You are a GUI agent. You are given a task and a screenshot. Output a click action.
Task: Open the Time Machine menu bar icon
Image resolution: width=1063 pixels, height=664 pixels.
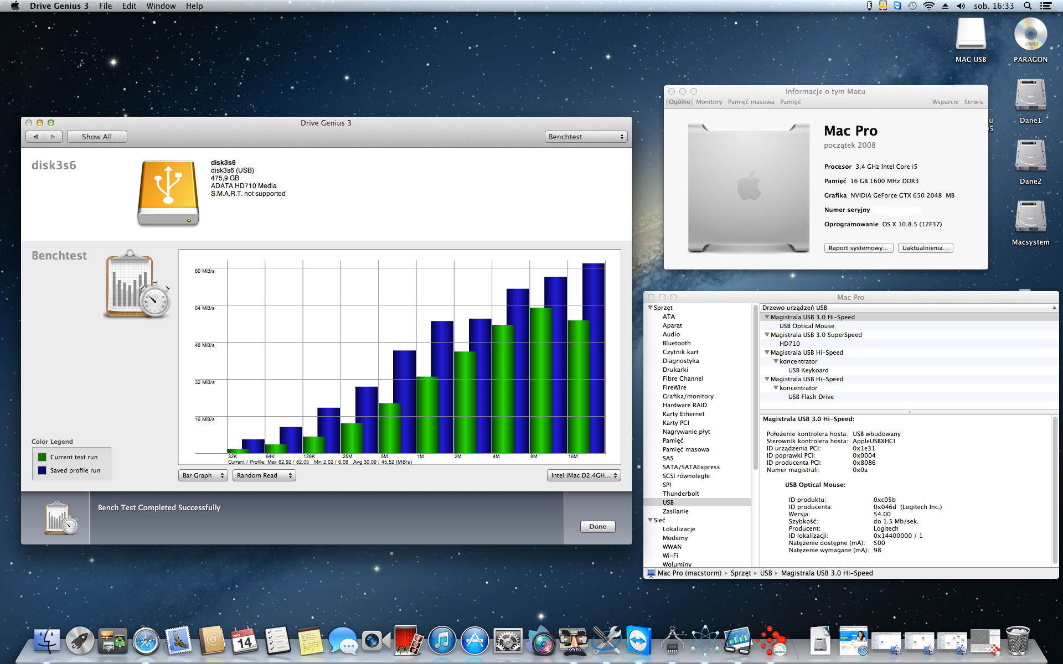coord(912,6)
